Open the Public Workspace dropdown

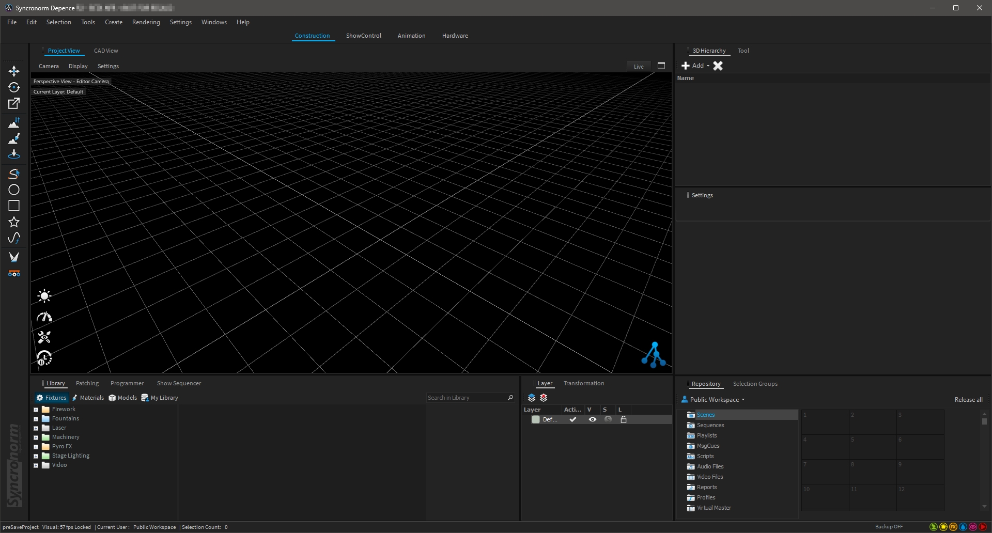(x=715, y=400)
